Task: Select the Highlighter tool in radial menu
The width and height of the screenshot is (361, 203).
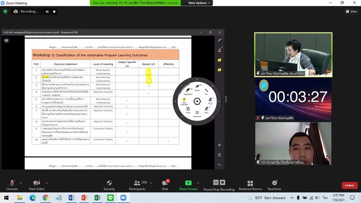Action: [x=188, y=91]
